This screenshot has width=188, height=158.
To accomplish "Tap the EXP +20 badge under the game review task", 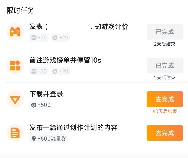I will tap(39, 38).
